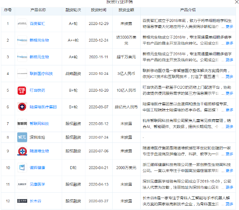The height and width of the screenshot is (210, 239).
Task: Click the 诺辉健康 logo icon
Action: coord(22,168)
